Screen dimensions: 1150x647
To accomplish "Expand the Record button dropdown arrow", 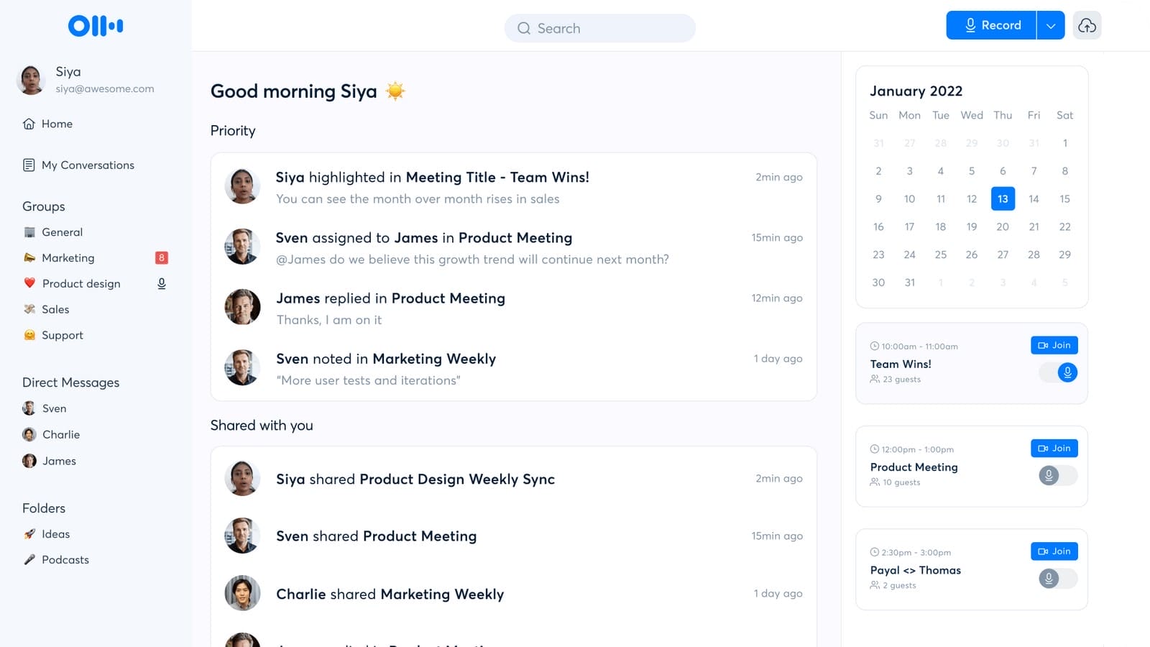I will point(1051,25).
